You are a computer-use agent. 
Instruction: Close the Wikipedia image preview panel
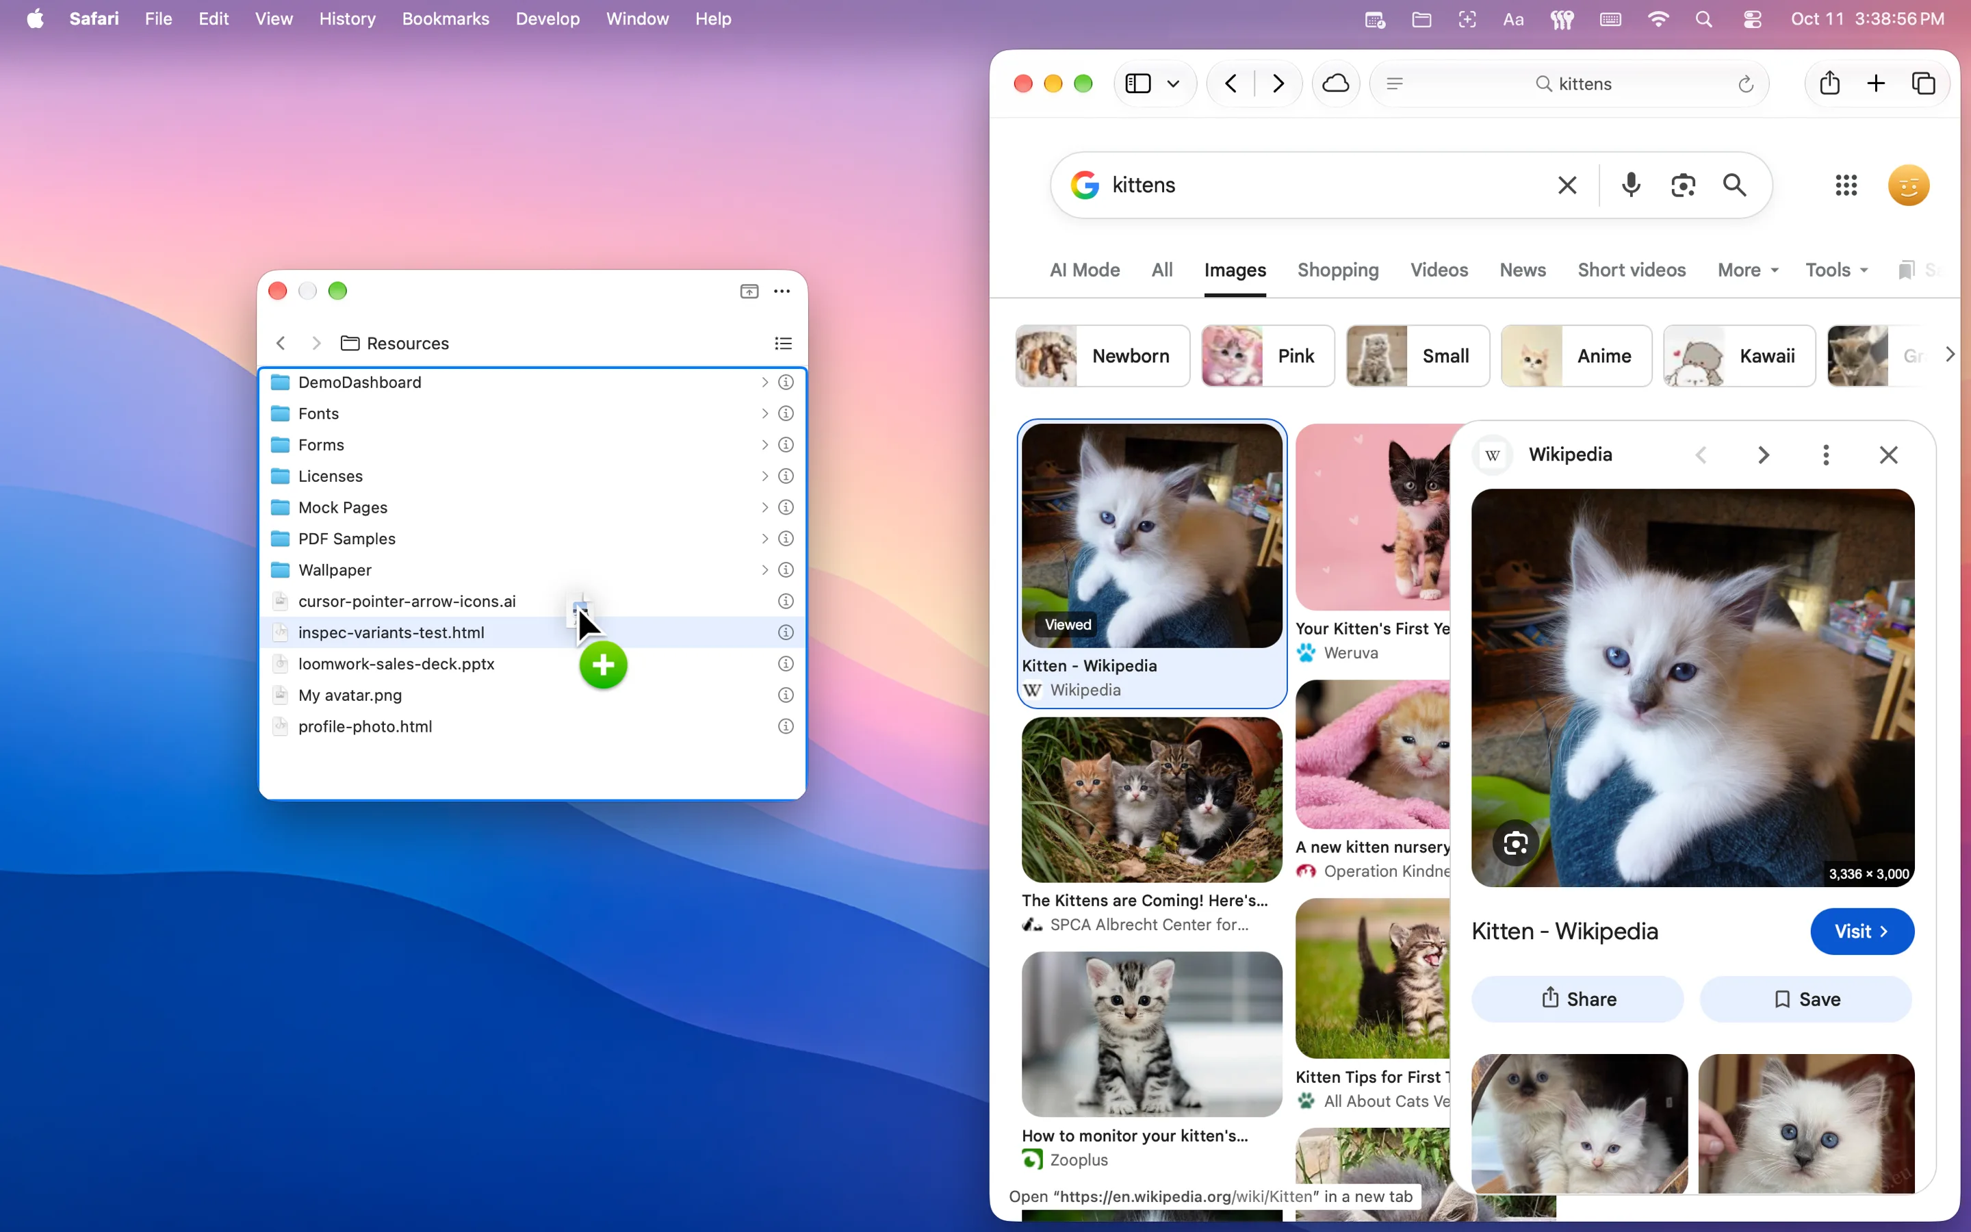[1888, 454]
